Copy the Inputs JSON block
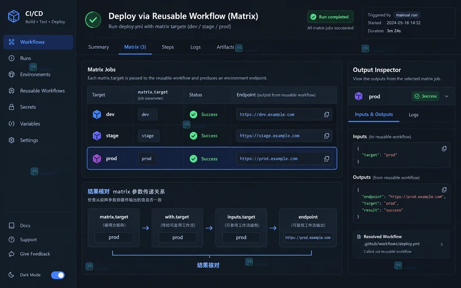Image resolution: width=461 pixels, height=288 pixels. [444, 148]
